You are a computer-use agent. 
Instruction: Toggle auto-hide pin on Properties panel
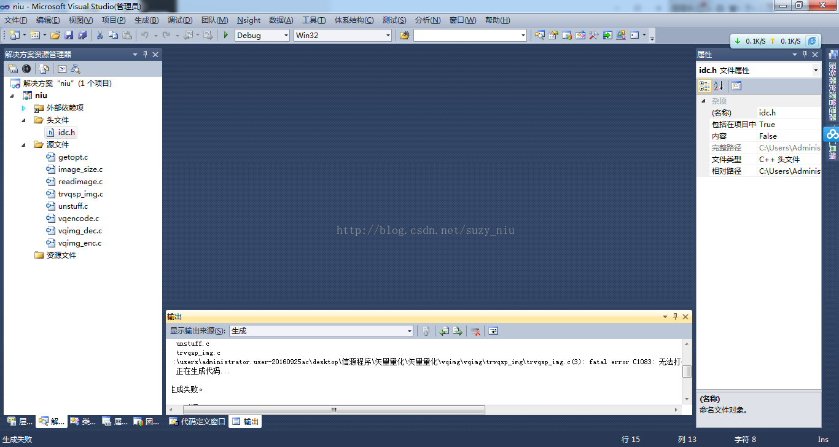(x=804, y=54)
